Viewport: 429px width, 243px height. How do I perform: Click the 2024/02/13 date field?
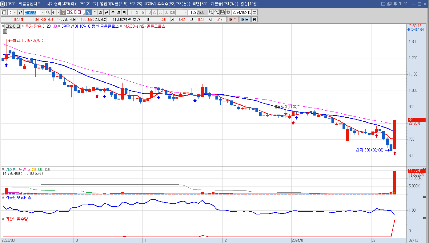point(242,12)
